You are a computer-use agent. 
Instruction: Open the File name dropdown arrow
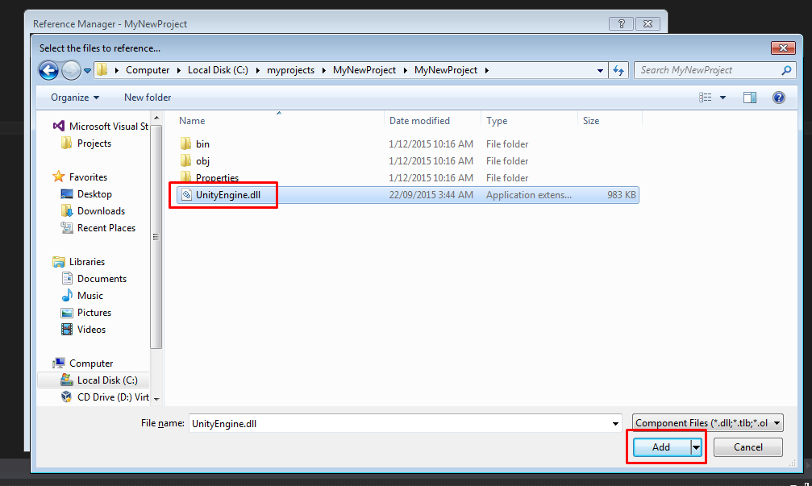tap(615, 423)
